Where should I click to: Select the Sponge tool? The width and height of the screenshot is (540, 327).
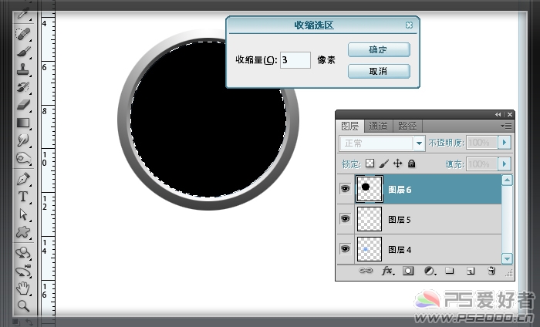click(x=23, y=158)
